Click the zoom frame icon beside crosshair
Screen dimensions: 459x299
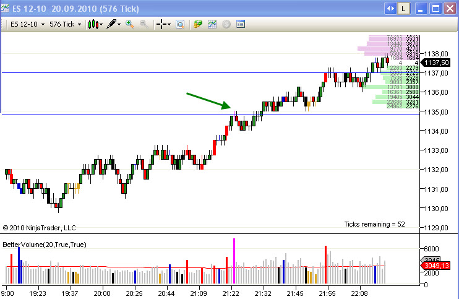(180, 24)
